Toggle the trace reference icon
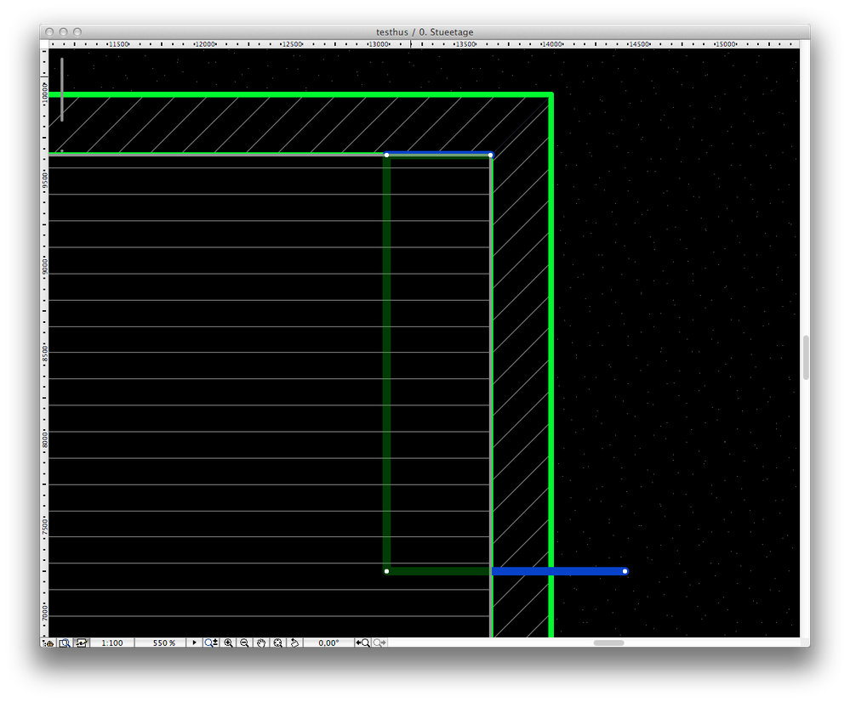The height and width of the screenshot is (702, 850). coord(82,643)
